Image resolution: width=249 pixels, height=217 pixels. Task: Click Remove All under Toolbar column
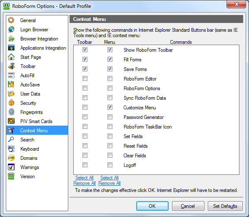pos(85,183)
